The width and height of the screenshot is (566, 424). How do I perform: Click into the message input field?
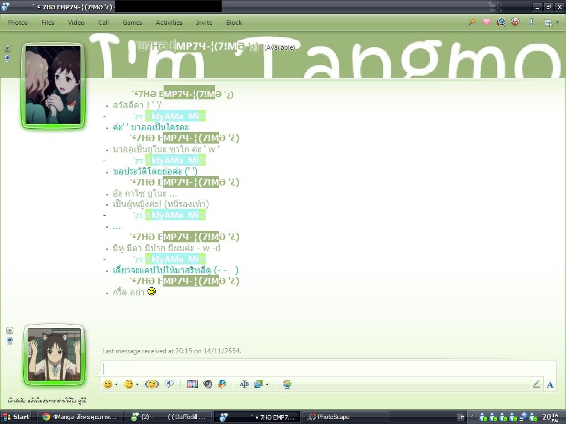328,368
